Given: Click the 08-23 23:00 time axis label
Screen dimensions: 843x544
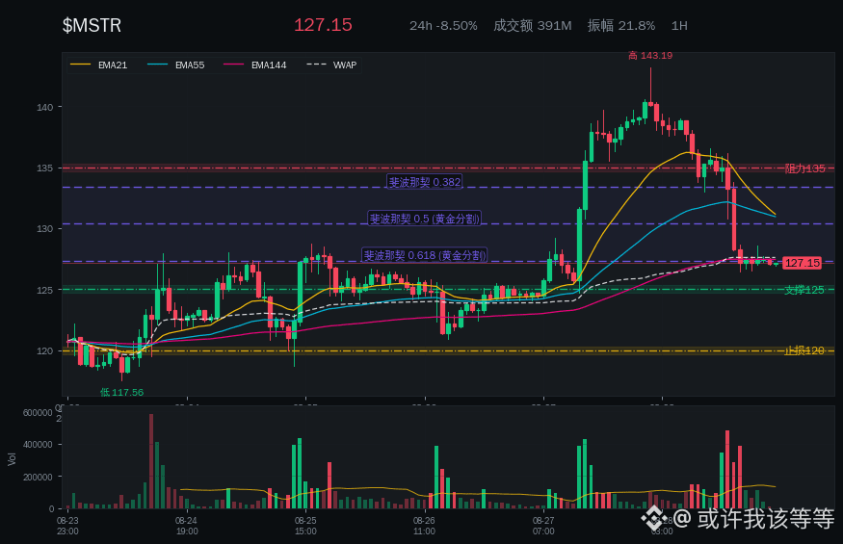Looking at the screenshot, I should coord(67,526).
